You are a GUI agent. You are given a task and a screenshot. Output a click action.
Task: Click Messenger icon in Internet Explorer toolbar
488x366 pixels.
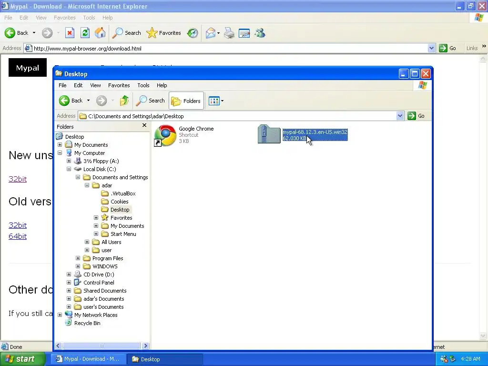(260, 33)
